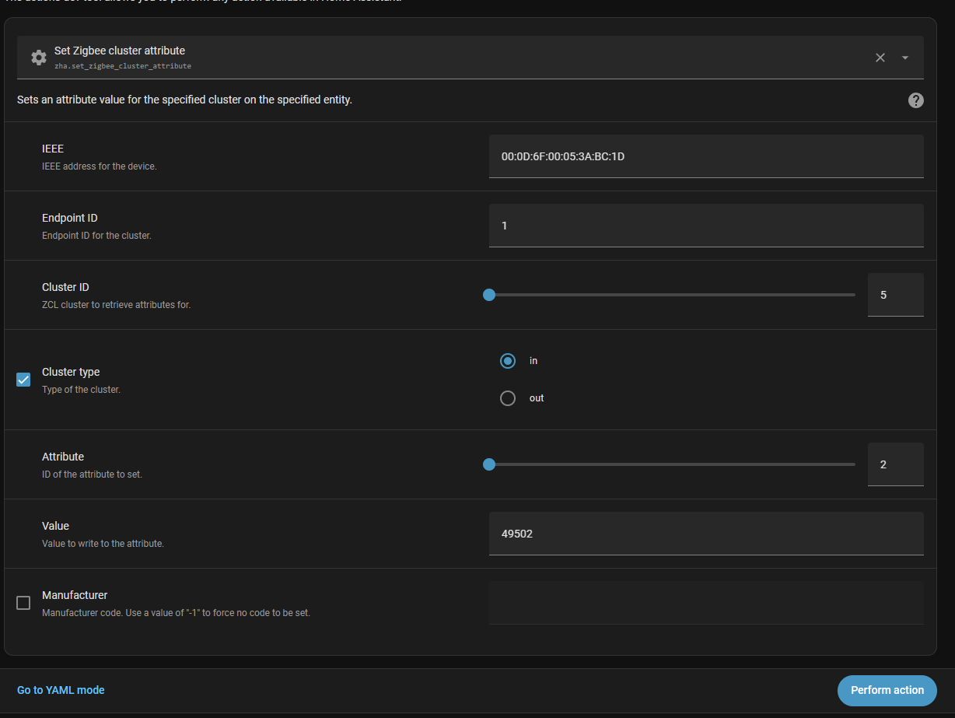Switch to YAML mode via the link
The height and width of the screenshot is (718, 955).
click(x=61, y=690)
